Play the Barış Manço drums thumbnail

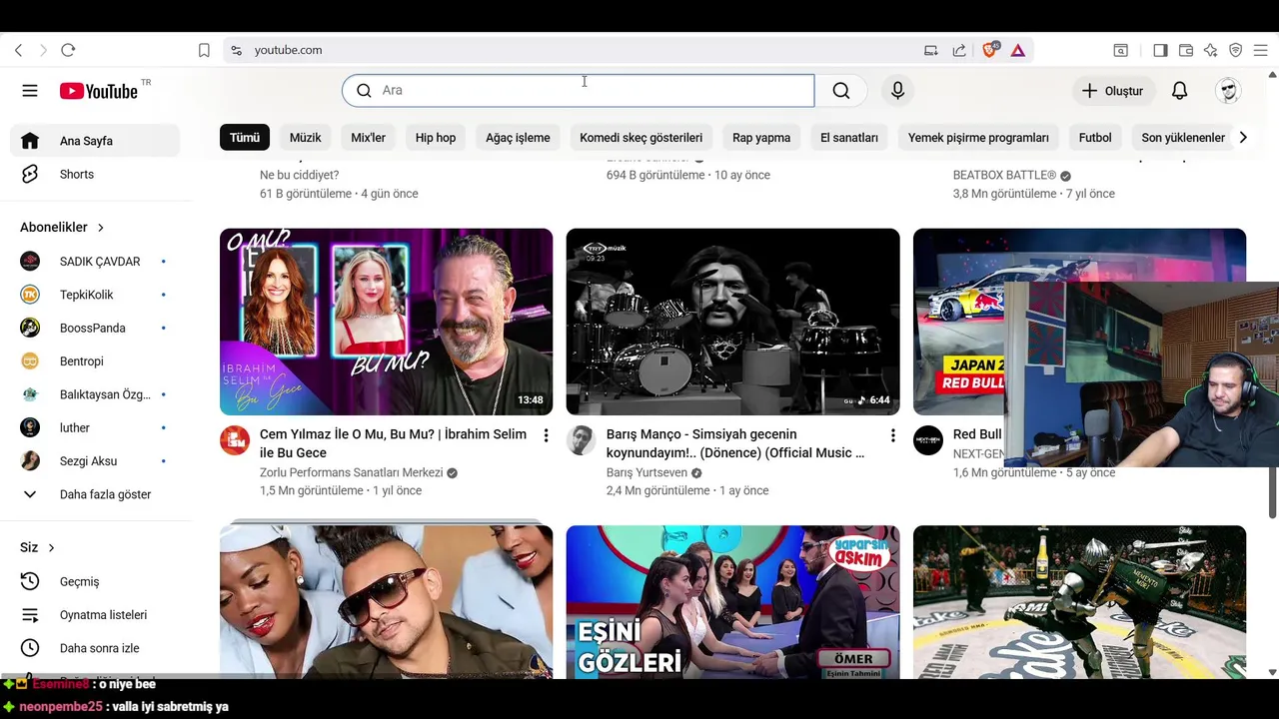coord(732,322)
